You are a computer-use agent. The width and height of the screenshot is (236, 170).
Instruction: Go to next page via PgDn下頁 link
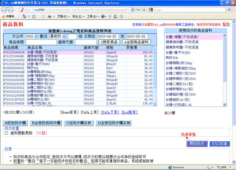110,113
